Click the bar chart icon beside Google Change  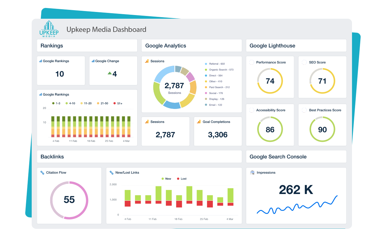[x=93, y=61]
